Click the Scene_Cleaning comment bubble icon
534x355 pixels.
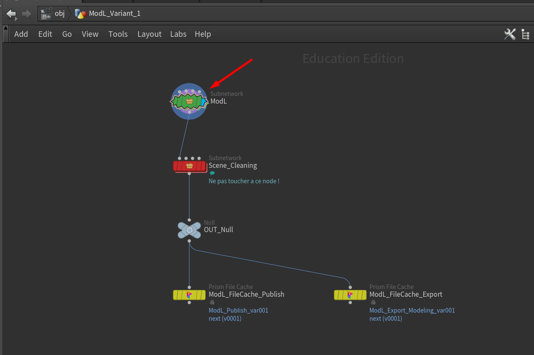(212, 173)
